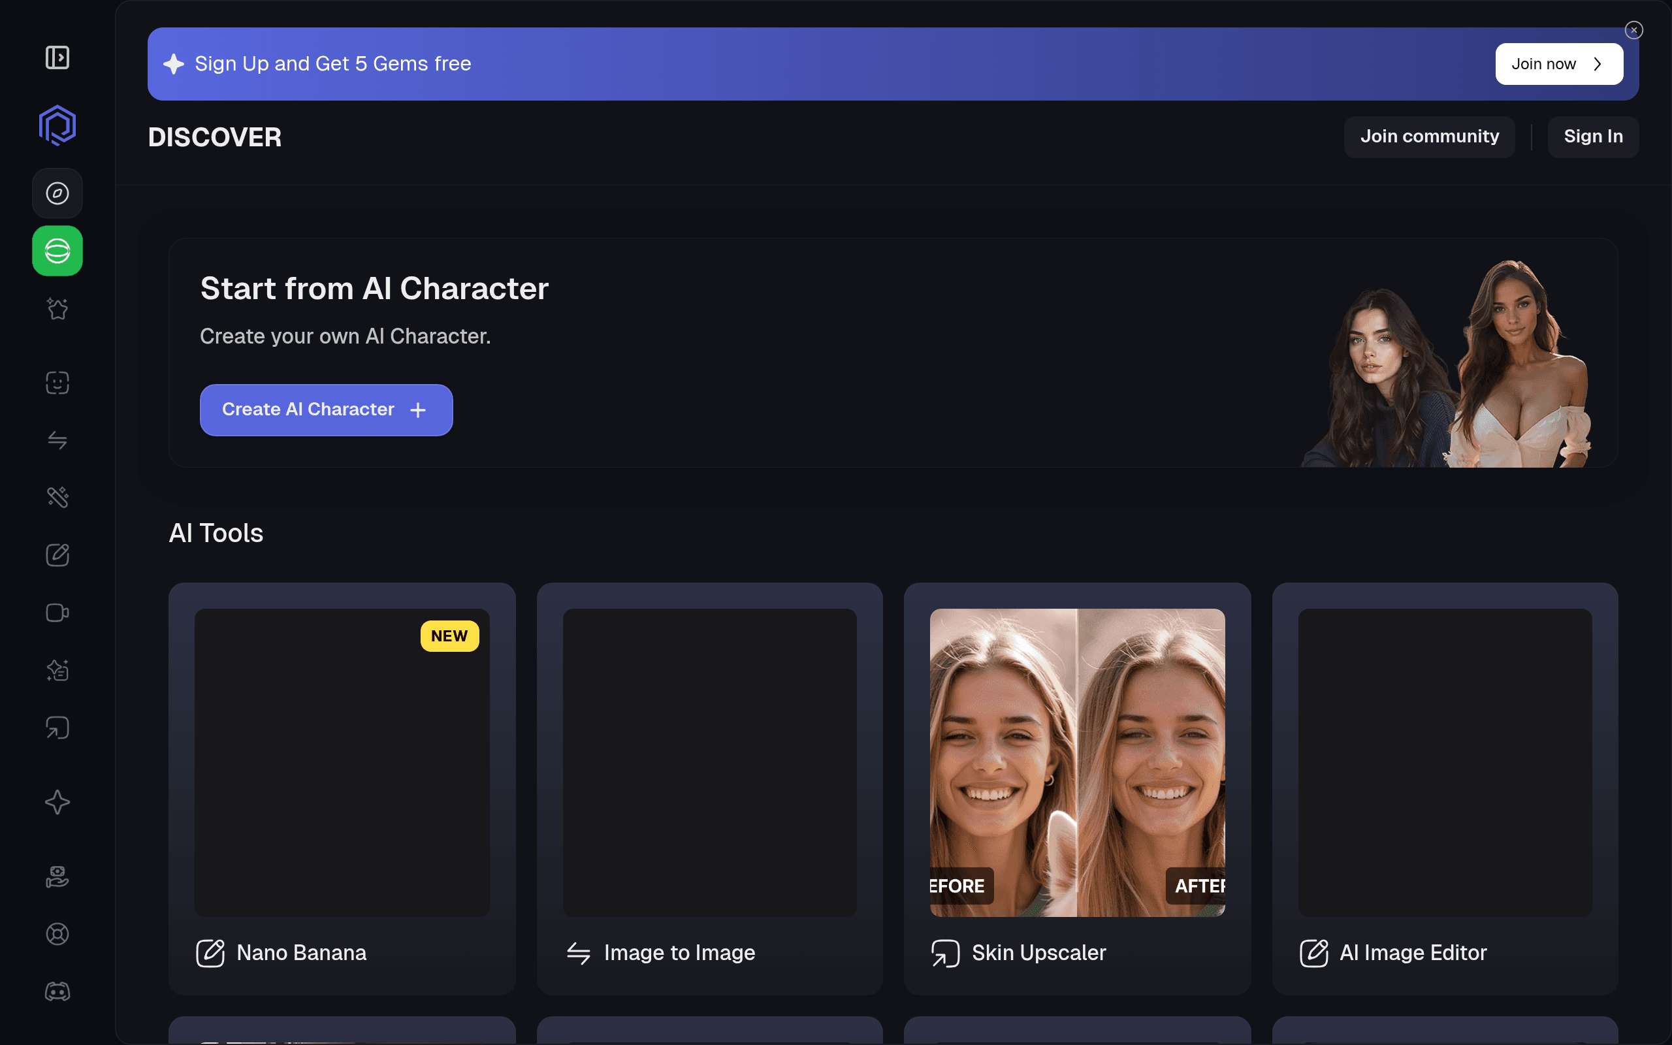The width and height of the screenshot is (1672, 1045).
Task: Open the image editor pencil sidebar icon
Action: [57, 555]
